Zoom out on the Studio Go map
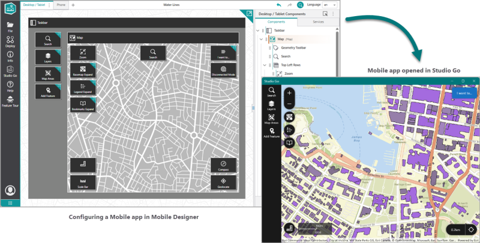The height and width of the screenshot is (243, 480). point(289,104)
